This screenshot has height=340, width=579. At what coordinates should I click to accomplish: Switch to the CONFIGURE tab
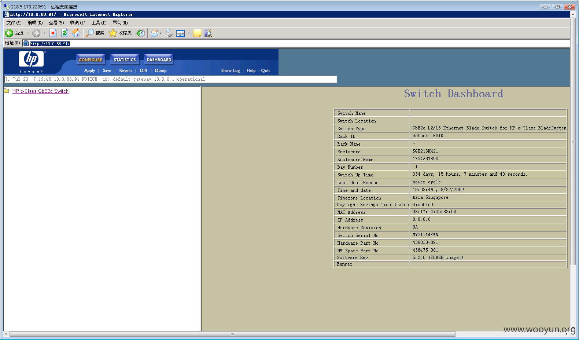pos(91,60)
